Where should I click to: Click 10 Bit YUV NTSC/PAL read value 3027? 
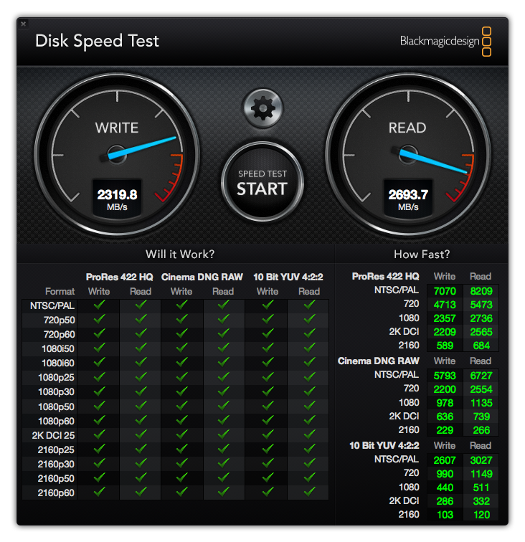click(x=481, y=460)
